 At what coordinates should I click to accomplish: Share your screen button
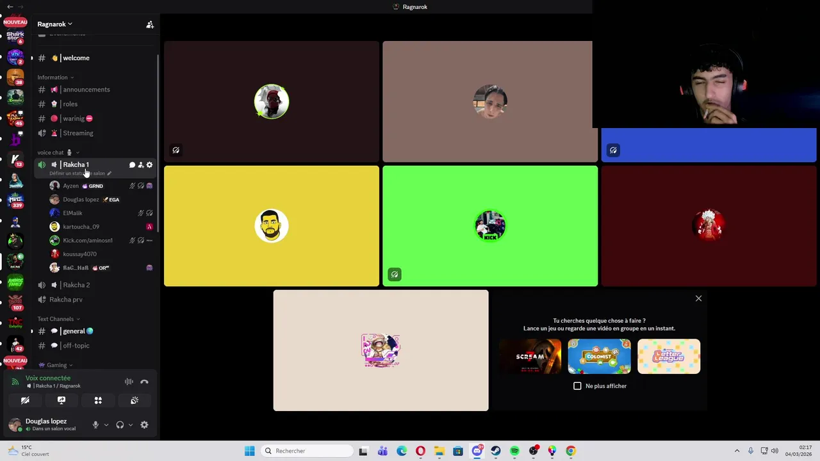tap(61, 400)
